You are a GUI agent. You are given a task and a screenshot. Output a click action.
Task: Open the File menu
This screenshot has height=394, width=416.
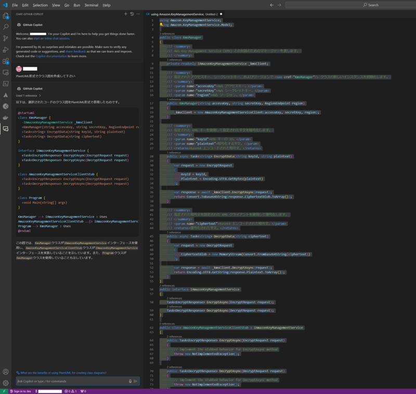[x=15, y=5]
